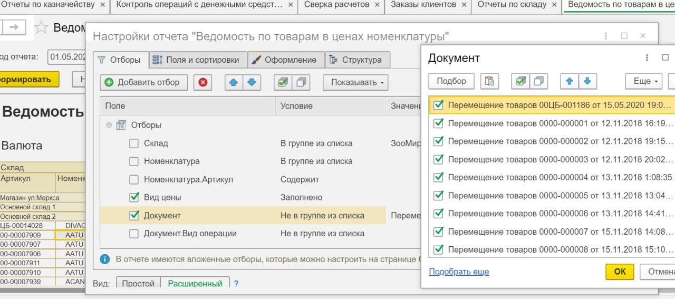The height and width of the screenshot is (299, 675).
Task: Click paste from clipboard icon in Документ
Action: pyautogui.click(x=490, y=81)
